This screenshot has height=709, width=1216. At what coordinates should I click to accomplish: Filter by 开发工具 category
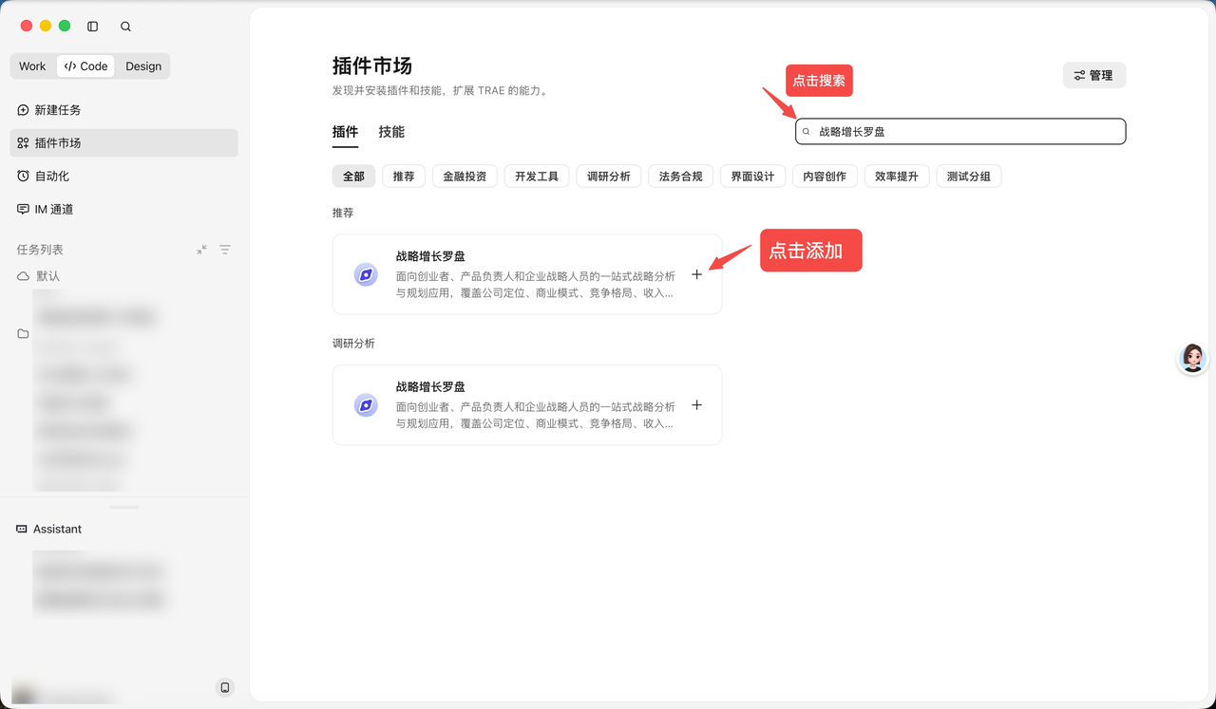(x=537, y=177)
